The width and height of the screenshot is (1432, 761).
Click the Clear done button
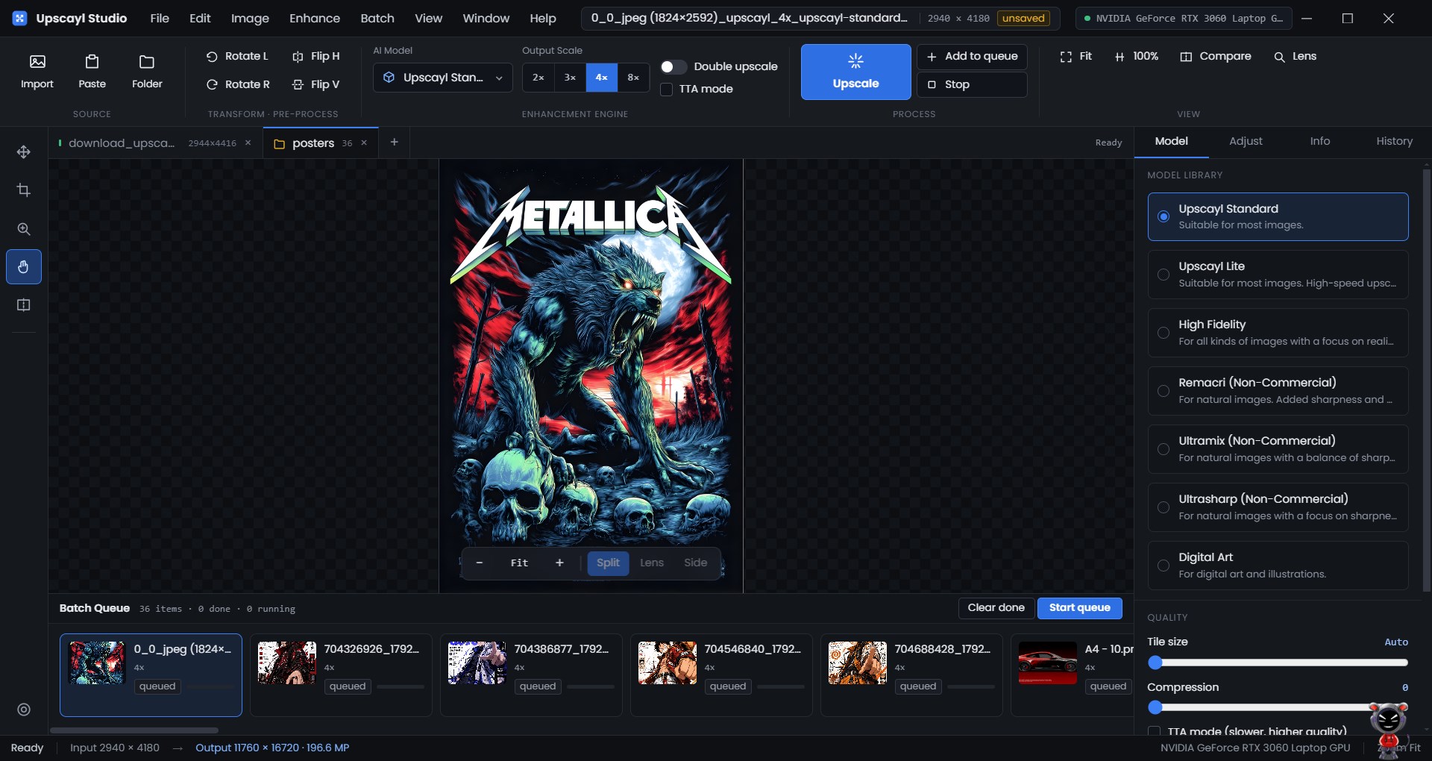(x=996, y=608)
